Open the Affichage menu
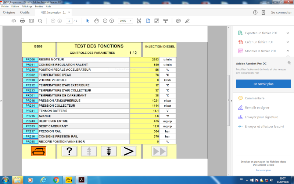 coord(27,6)
